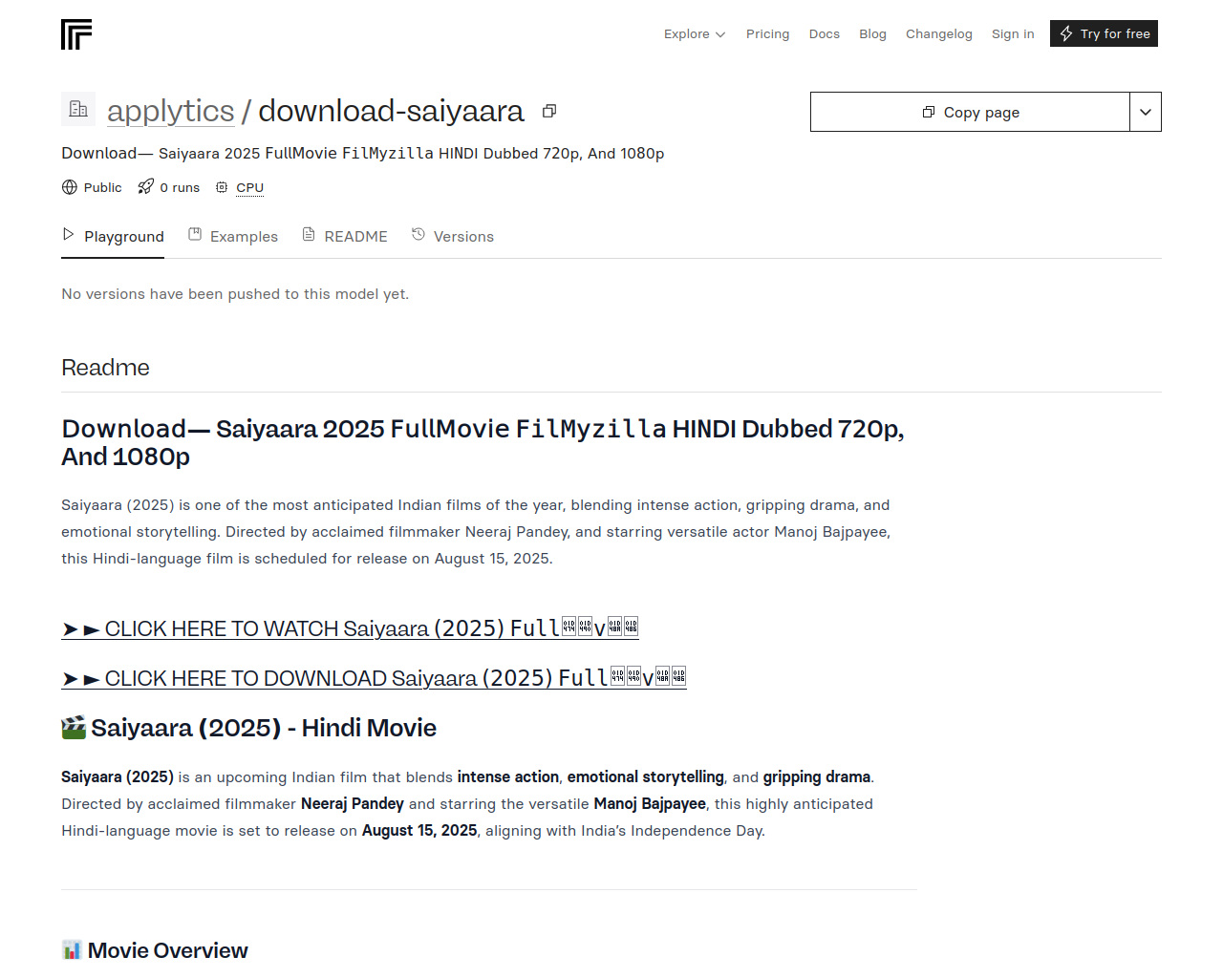Click the CPU hardware link

249,187
